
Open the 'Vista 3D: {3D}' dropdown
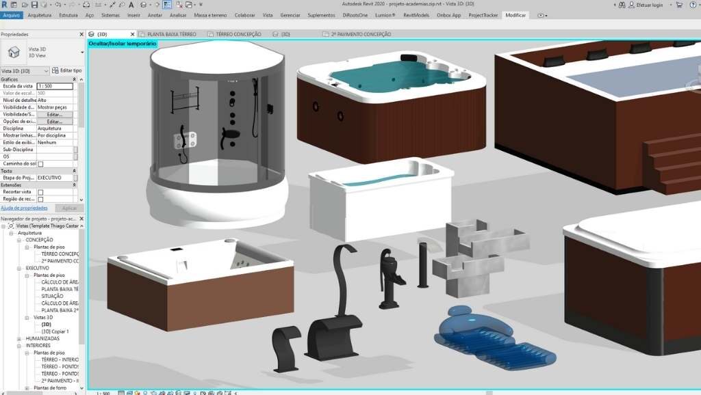pyautogui.click(x=46, y=70)
